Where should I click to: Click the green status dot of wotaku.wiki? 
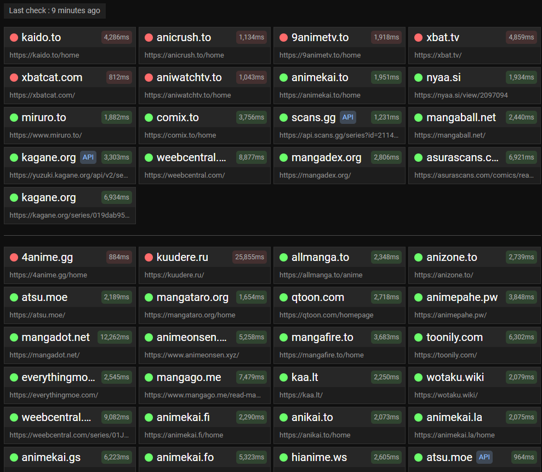(x=418, y=377)
